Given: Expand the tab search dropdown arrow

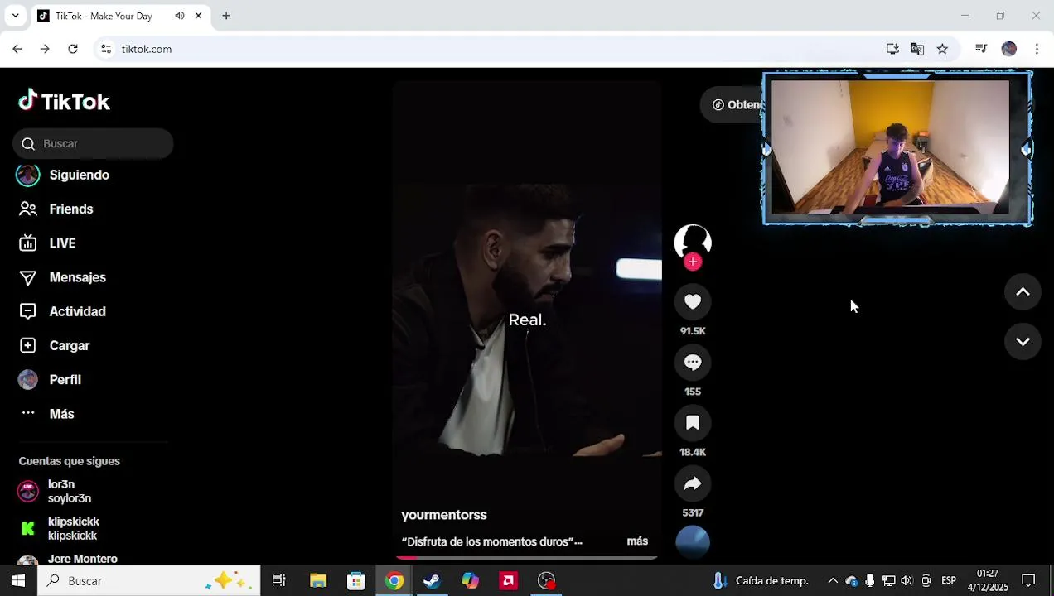Looking at the screenshot, I should (x=15, y=16).
